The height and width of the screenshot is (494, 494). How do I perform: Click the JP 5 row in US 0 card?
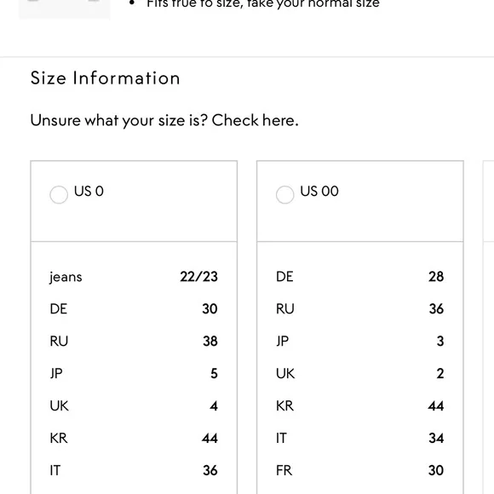134,374
